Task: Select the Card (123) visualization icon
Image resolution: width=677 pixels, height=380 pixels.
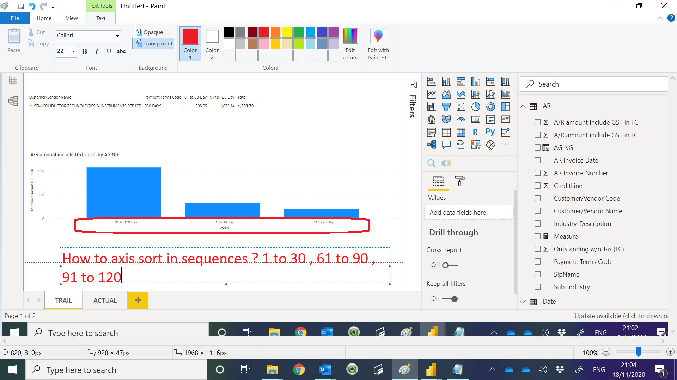Action: [x=476, y=119]
